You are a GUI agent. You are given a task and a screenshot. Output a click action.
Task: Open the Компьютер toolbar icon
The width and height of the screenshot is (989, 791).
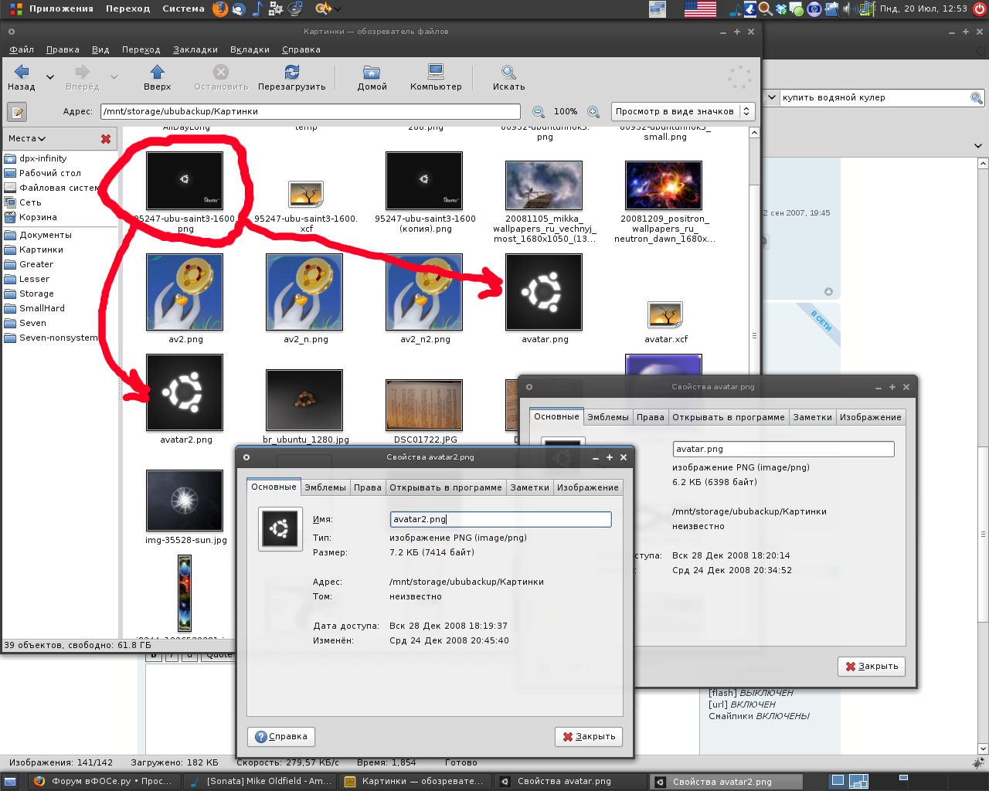[436, 73]
